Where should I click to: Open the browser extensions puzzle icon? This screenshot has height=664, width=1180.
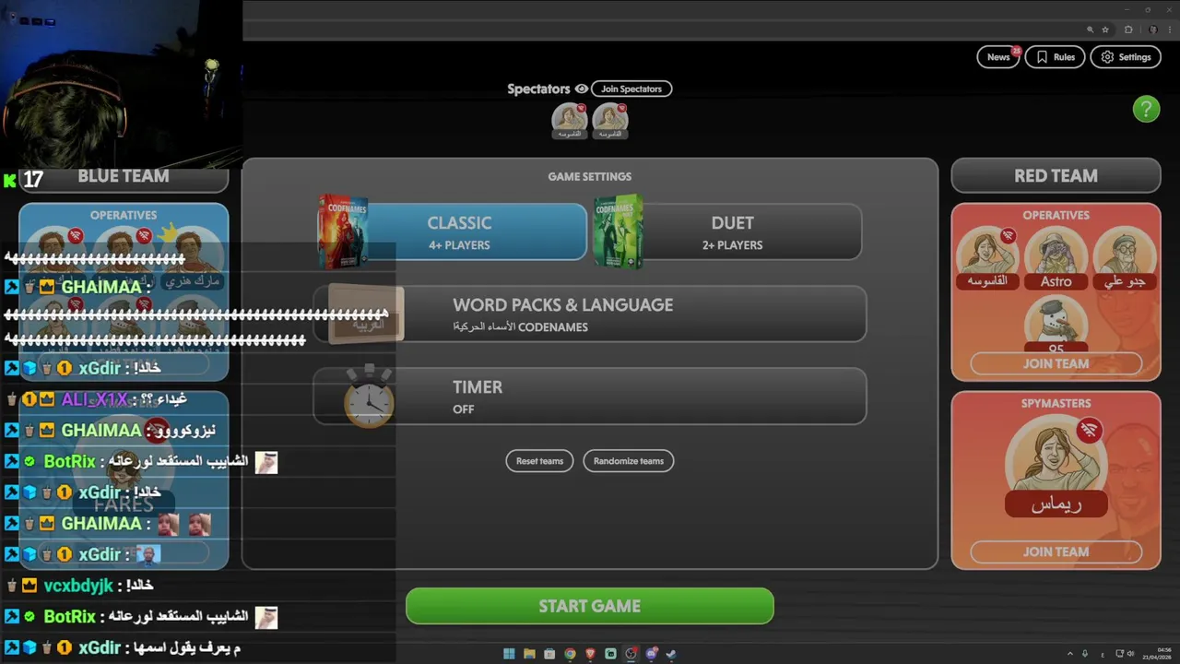tap(1128, 30)
